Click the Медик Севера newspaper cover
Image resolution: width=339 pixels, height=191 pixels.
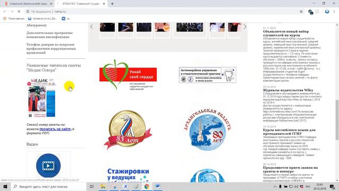coord(41,98)
